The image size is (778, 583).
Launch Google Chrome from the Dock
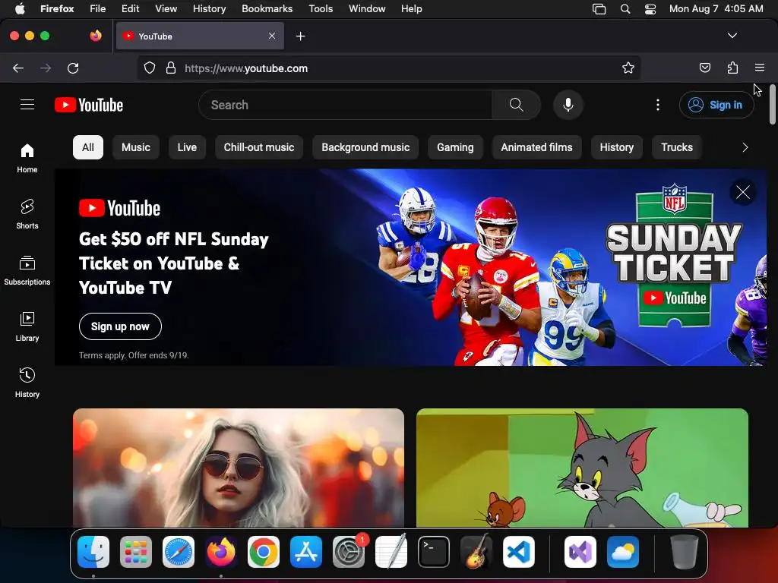[x=264, y=552]
